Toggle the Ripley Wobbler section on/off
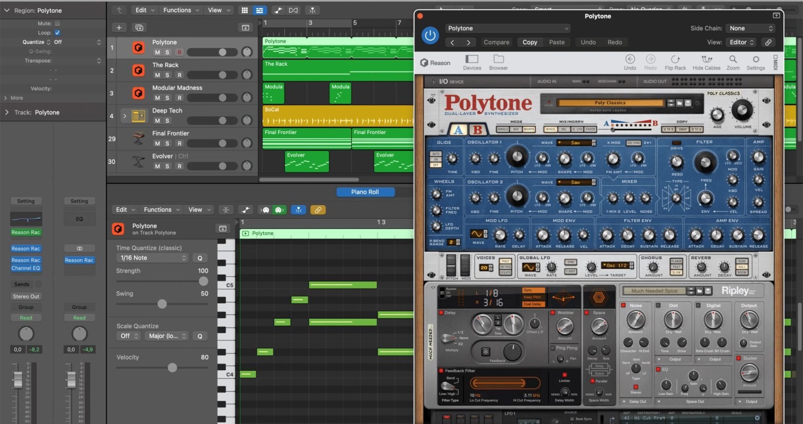 pyautogui.click(x=553, y=313)
